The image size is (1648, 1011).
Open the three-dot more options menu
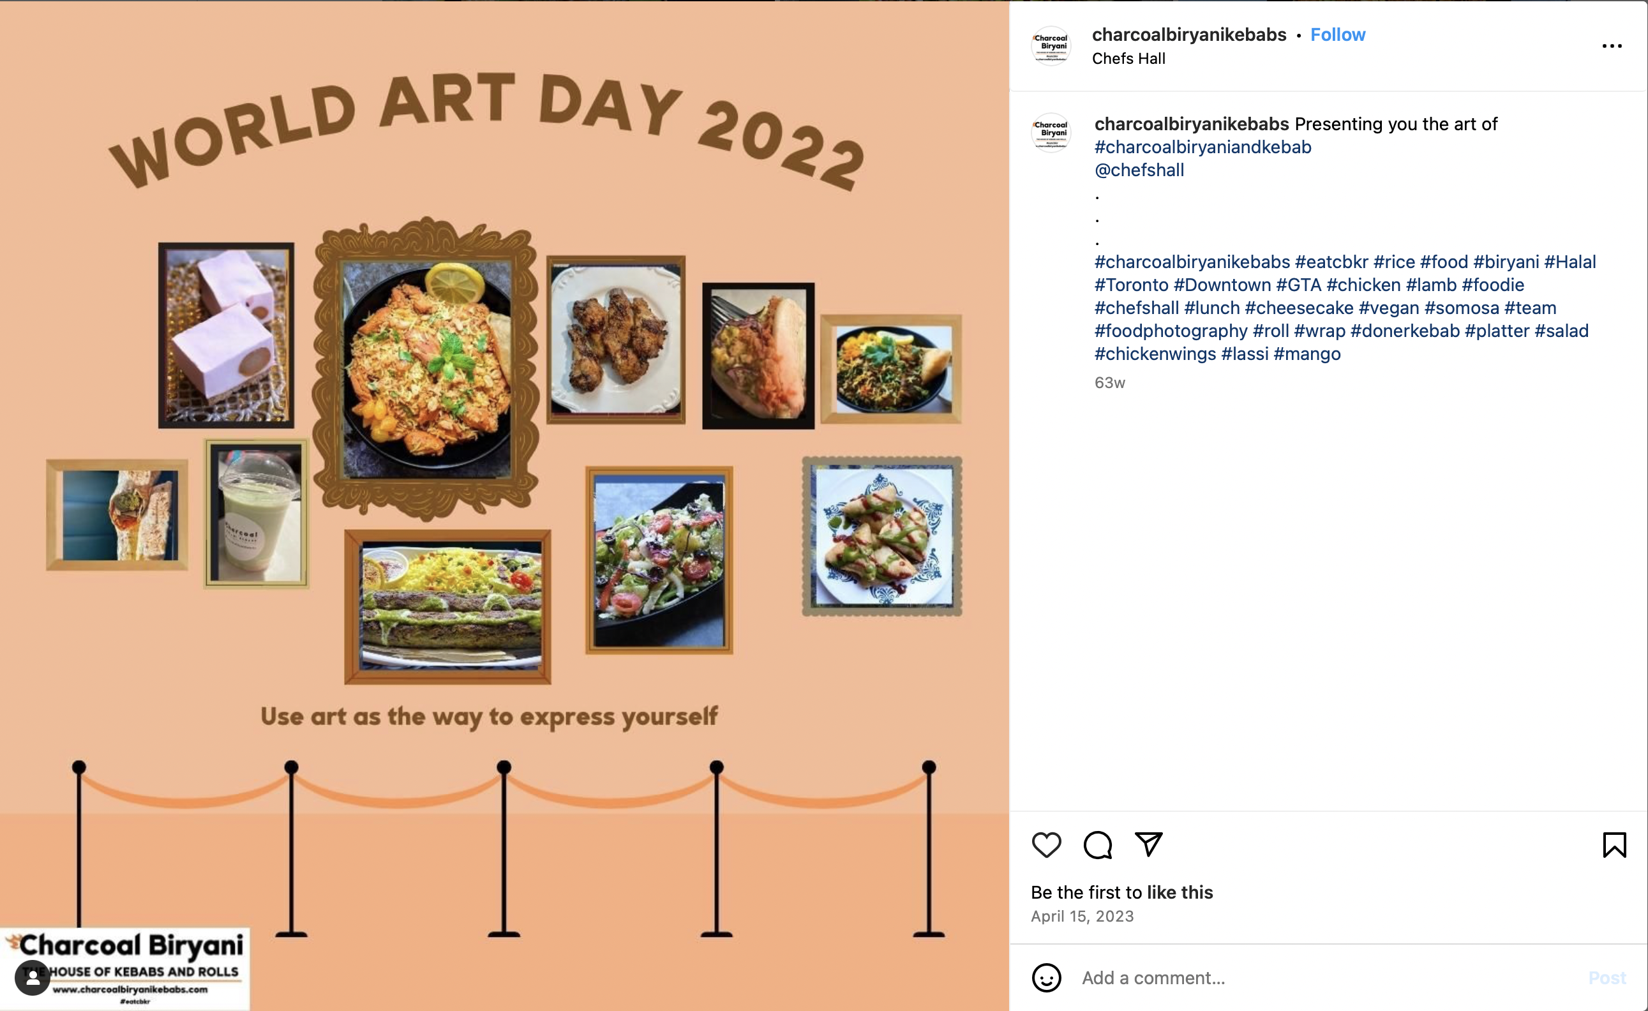1612,46
